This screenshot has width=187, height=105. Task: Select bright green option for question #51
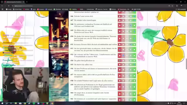tap(134, 45)
